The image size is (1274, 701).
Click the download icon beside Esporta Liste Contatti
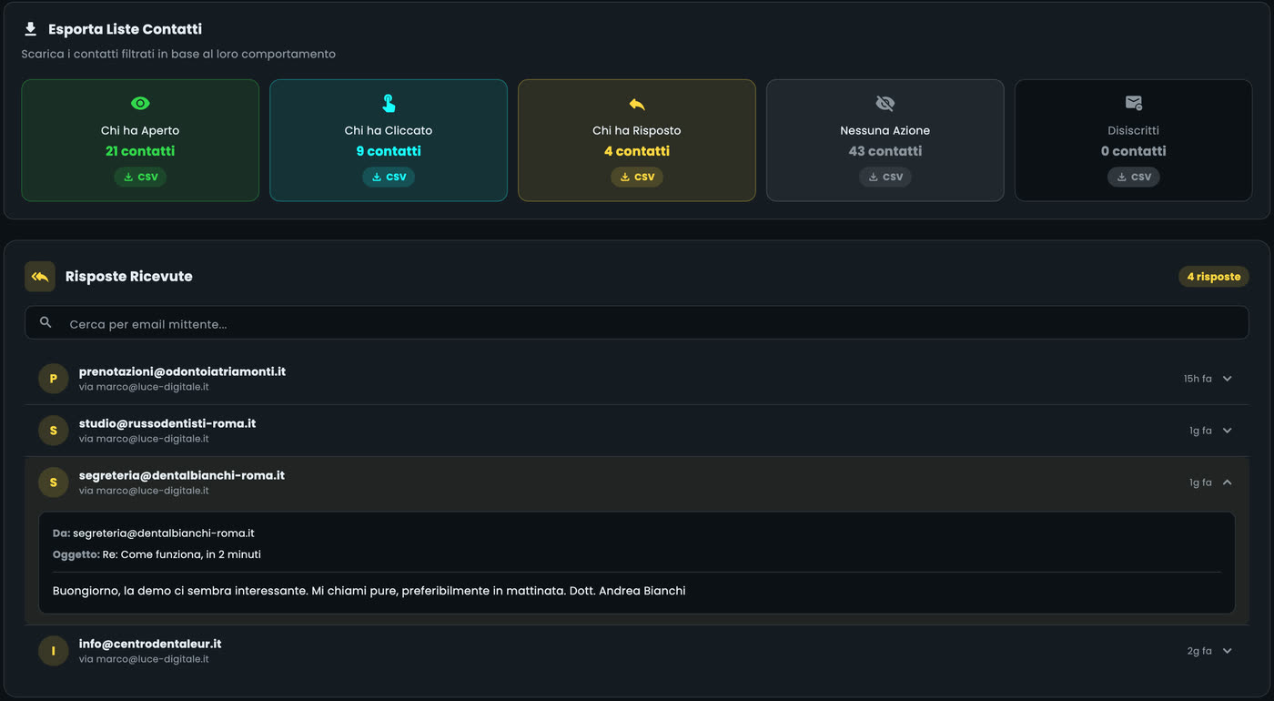(x=31, y=29)
